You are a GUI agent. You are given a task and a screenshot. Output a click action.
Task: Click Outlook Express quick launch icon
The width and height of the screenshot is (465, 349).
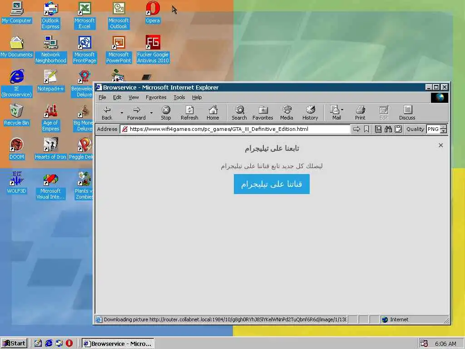click(59, 344)
